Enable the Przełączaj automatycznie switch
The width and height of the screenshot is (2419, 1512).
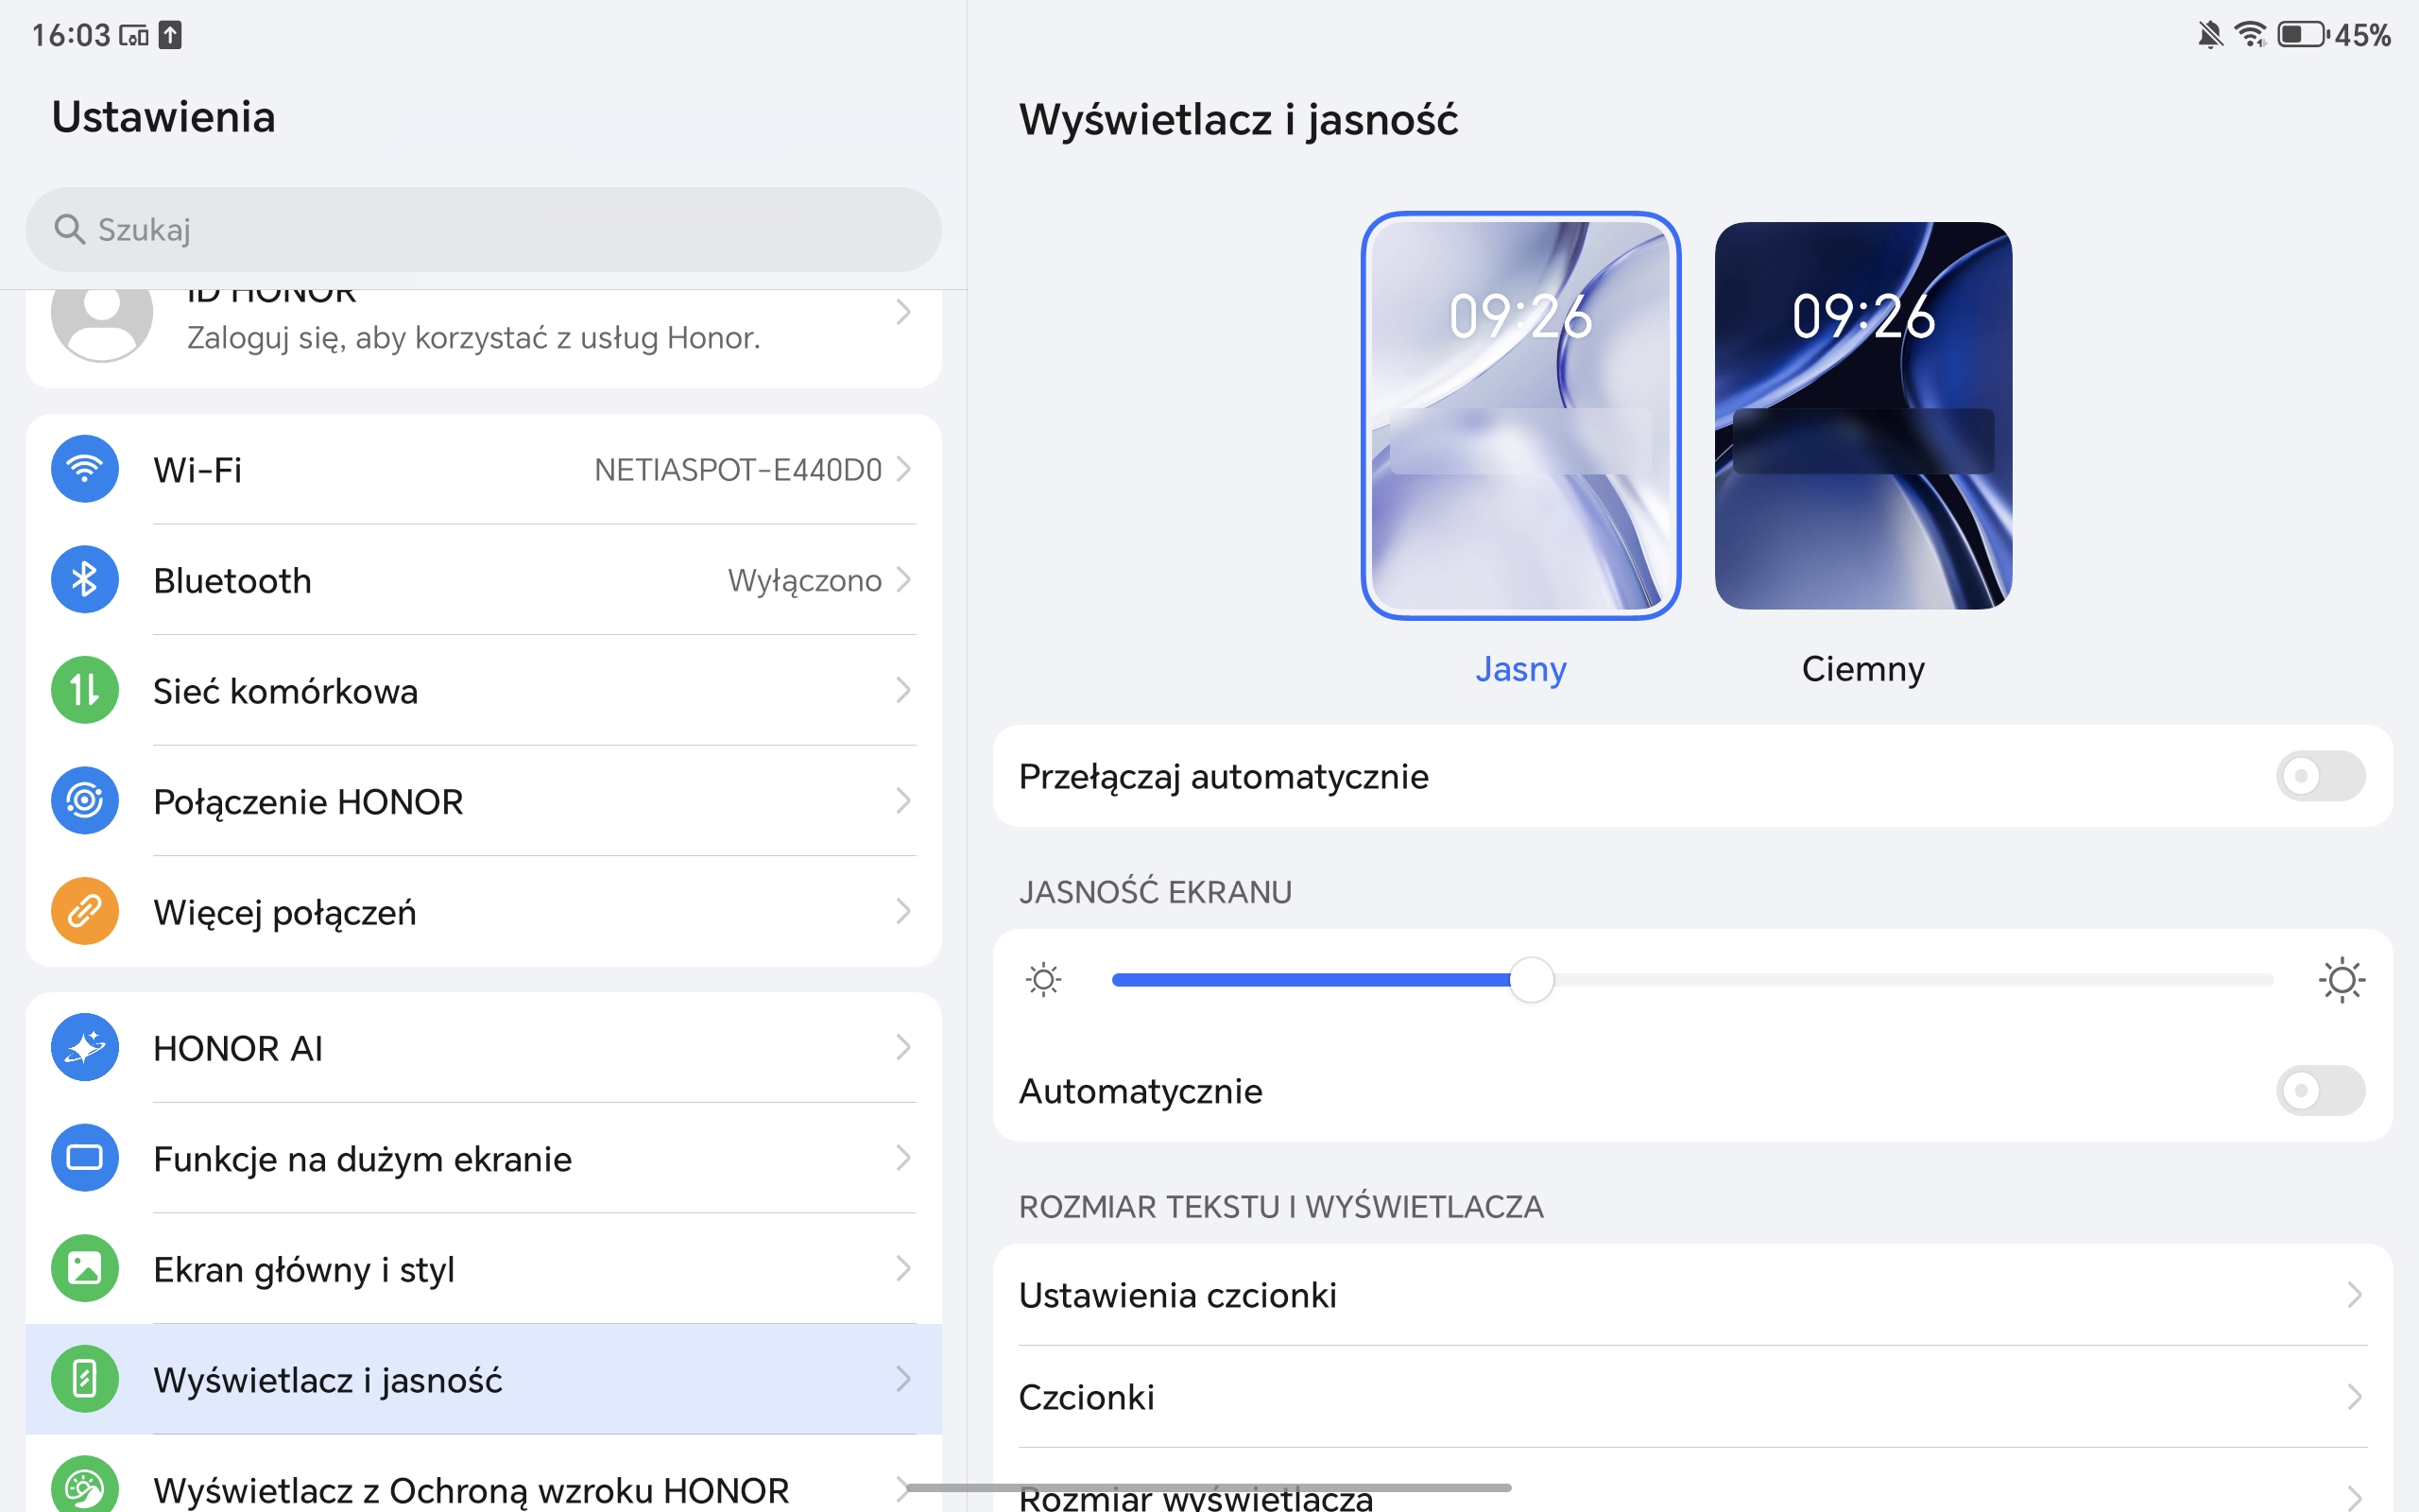click(2320, 776)
